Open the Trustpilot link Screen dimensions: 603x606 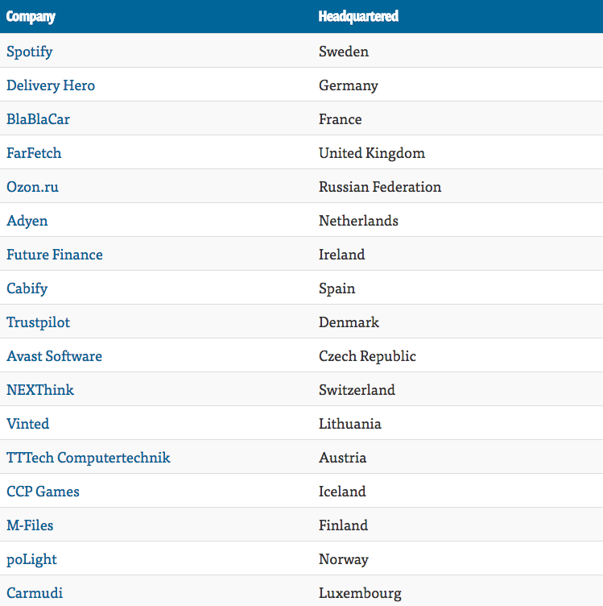38,322
